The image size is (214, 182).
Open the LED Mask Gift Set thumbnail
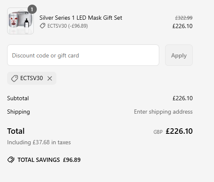click(20, 21)
